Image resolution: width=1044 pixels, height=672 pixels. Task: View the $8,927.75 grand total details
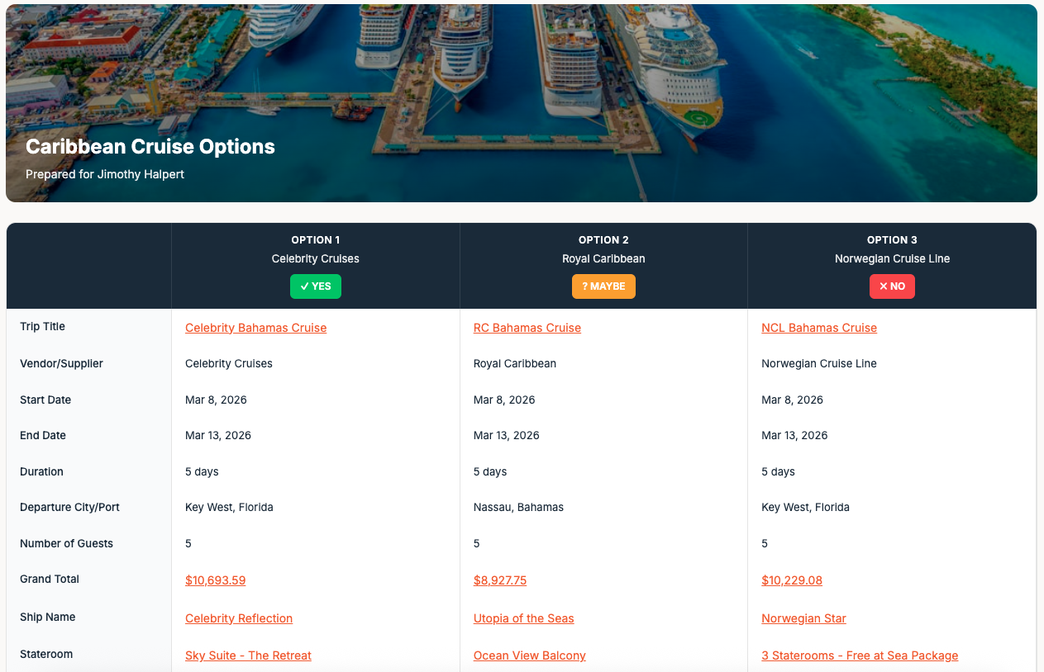499,580
